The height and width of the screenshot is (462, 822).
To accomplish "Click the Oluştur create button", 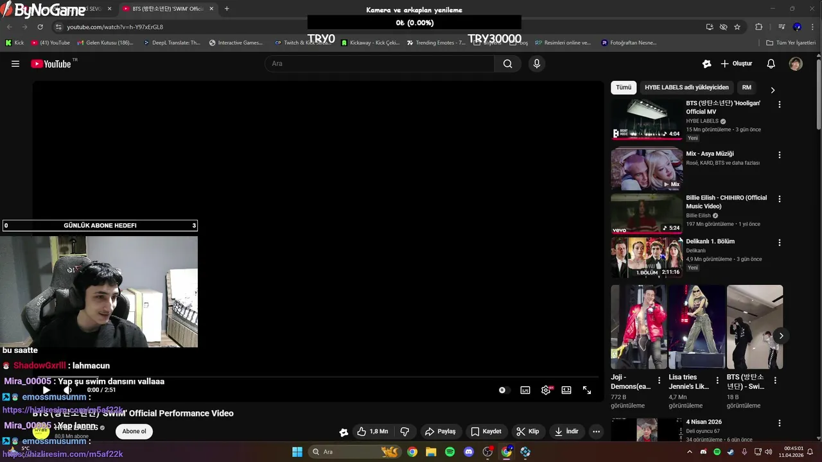I will click(x=736, y=64).
